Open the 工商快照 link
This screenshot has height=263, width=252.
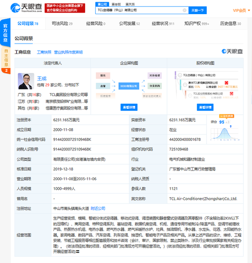coord(44,52)
